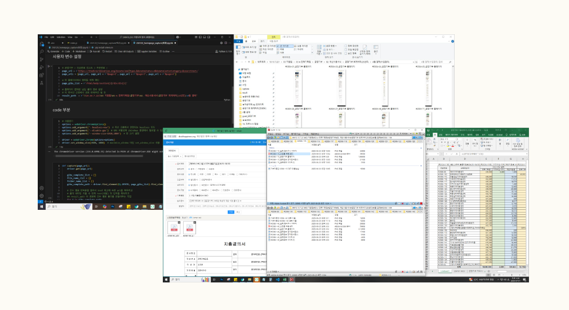Viewport: 569px width, 310px height.
Task: Toggle 항목 확인란 checkbox in File Explorer ribbon
Action: coord(352,46)
